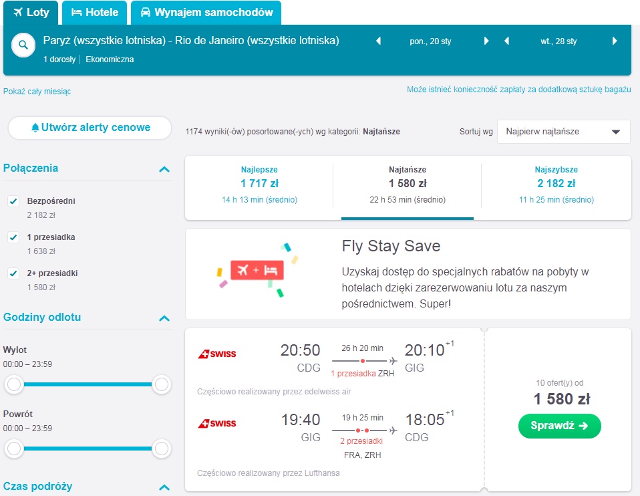Click the Powrót slider right handle
The image size is (640, 496).
click(x=161, y=449)
